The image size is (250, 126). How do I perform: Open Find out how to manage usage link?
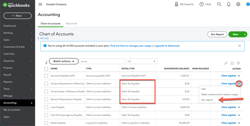point(130,46)
